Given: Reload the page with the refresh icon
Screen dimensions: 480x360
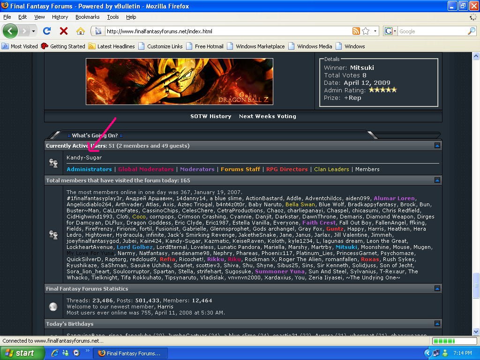Looking at the screenshot, I should click(x=46, y=31).
